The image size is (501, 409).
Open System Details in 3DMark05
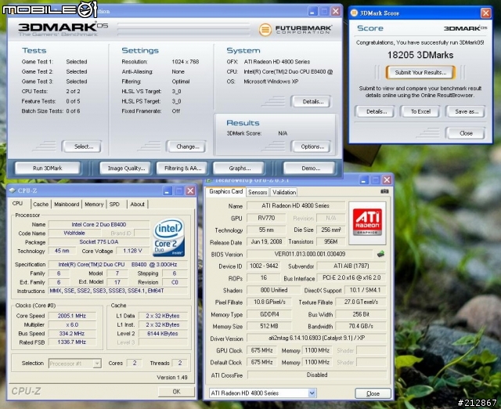[x=311, y=102]
